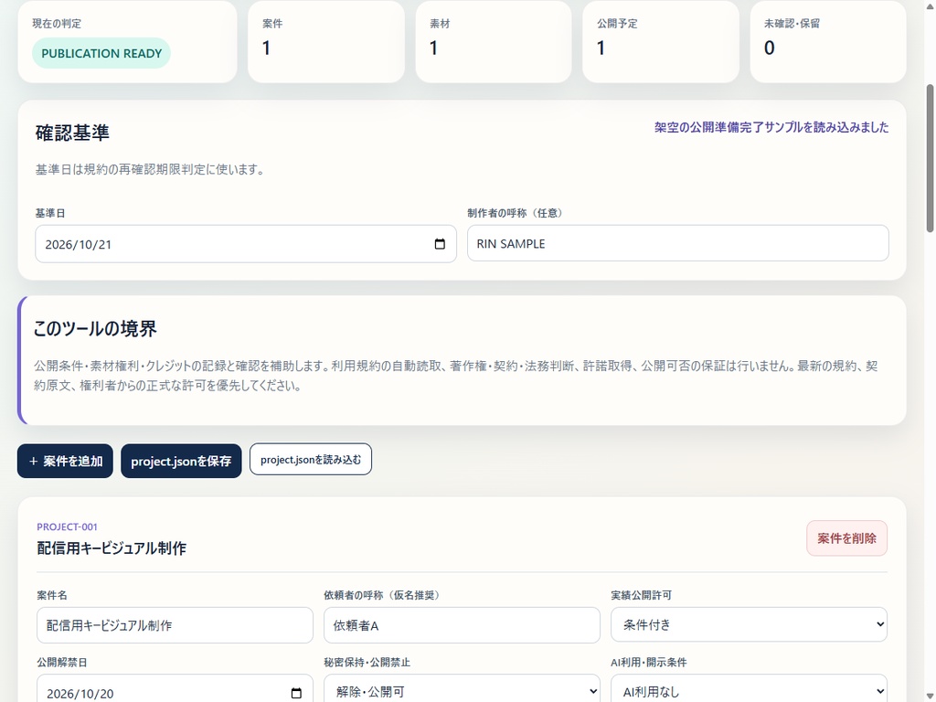936x702 pixels.
Task: Click the 架空の公開準備完了サンプルを読み込みました message
Action: pyautogui.click(x=771, y=127)
